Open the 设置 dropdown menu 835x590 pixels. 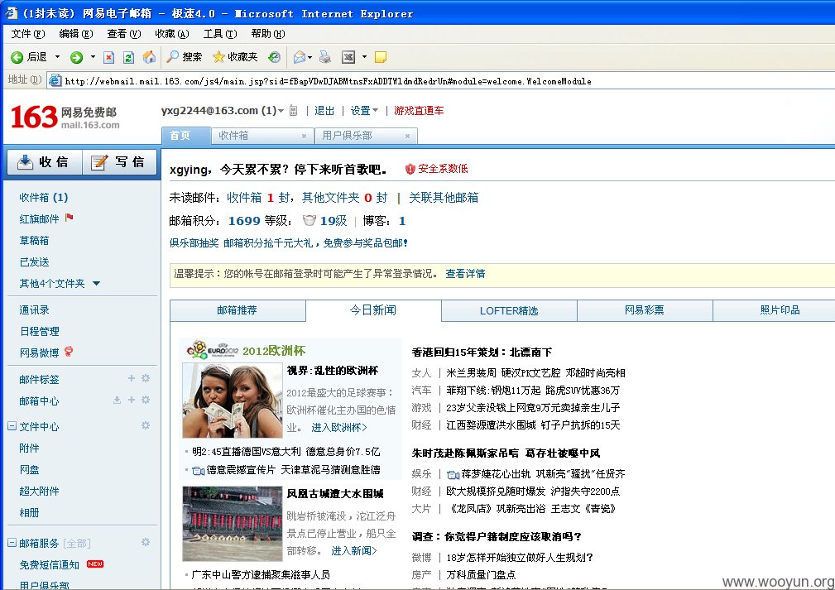coord(364,111)
